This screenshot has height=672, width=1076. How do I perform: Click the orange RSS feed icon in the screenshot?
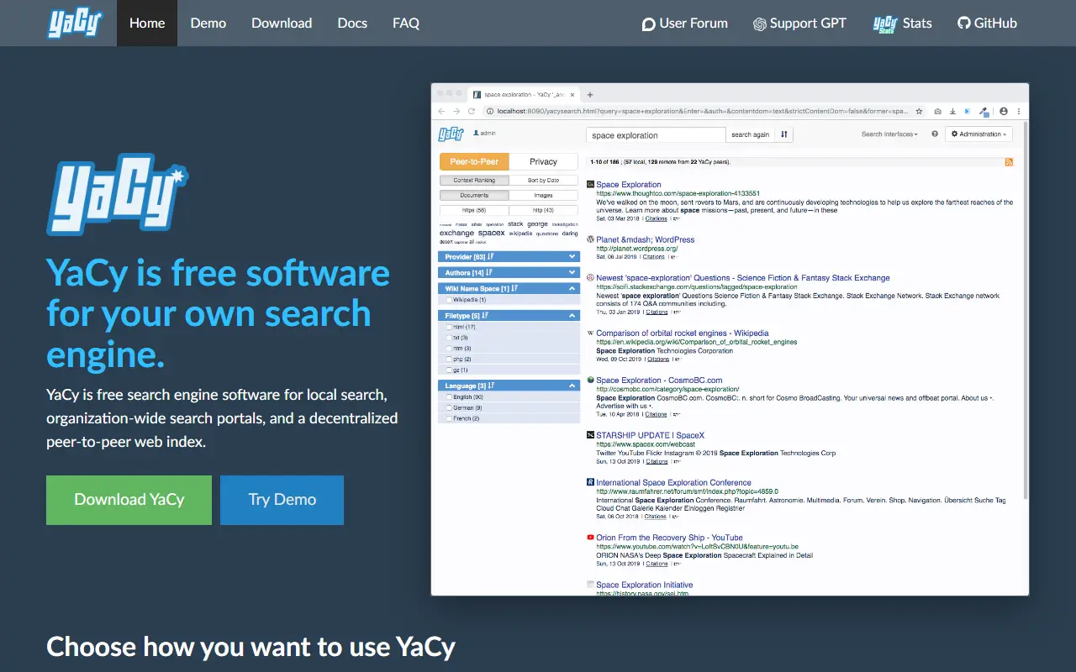pos(1010,161)
